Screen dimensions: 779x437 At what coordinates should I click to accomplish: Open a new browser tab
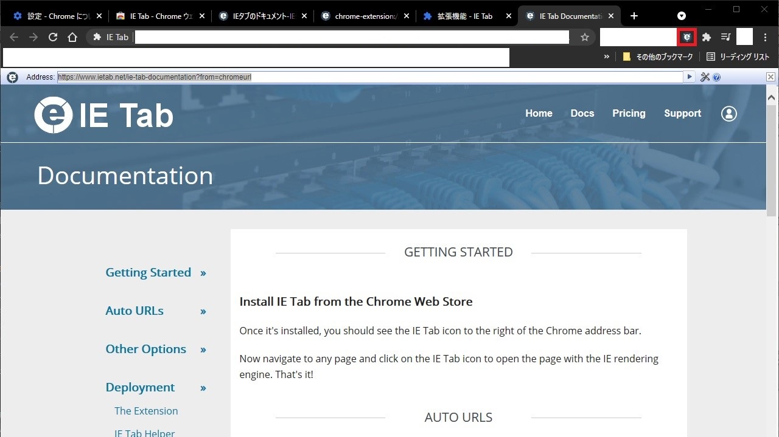pos(634,16)
